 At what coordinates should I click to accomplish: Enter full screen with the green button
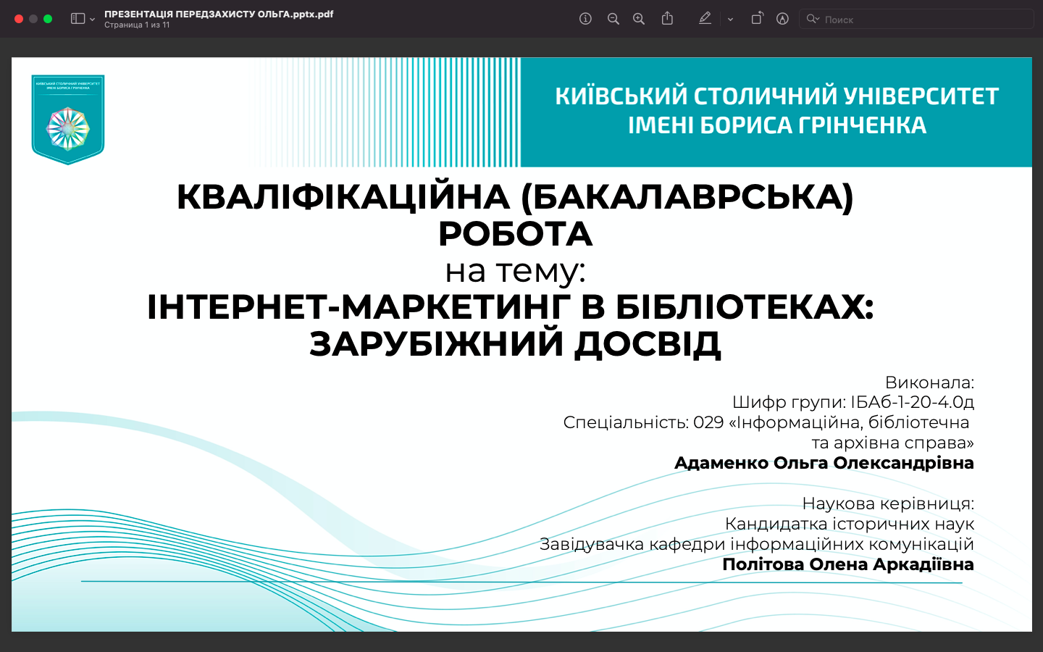[x=48, y=19]
